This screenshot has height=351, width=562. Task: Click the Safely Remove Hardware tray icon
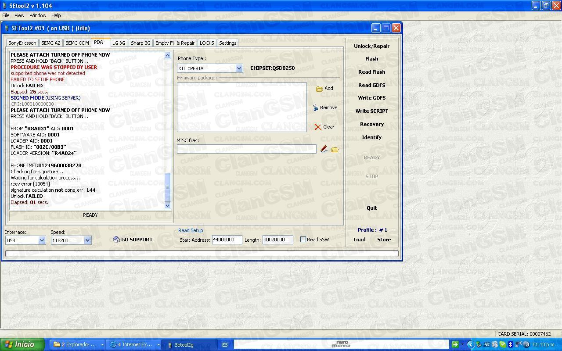(x=479, y=344)
